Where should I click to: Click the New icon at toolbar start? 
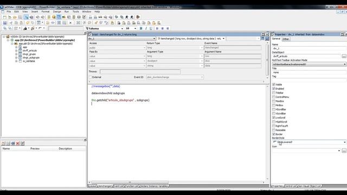(x=5, y=17)
